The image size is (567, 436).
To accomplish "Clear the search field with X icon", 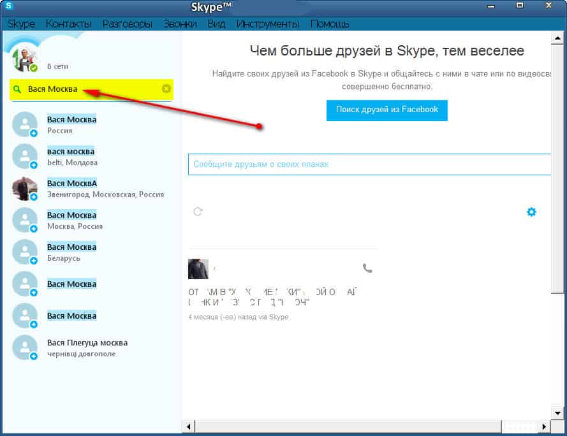I will point(166,89).
